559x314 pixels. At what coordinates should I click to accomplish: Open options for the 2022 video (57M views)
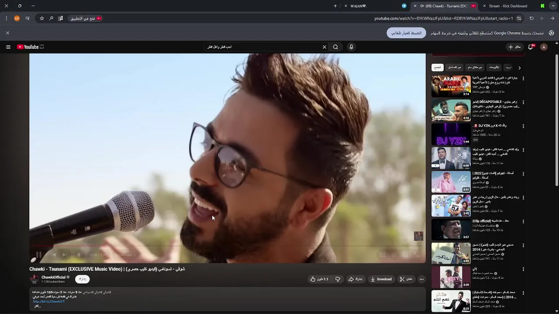click(x=523, y=174)
